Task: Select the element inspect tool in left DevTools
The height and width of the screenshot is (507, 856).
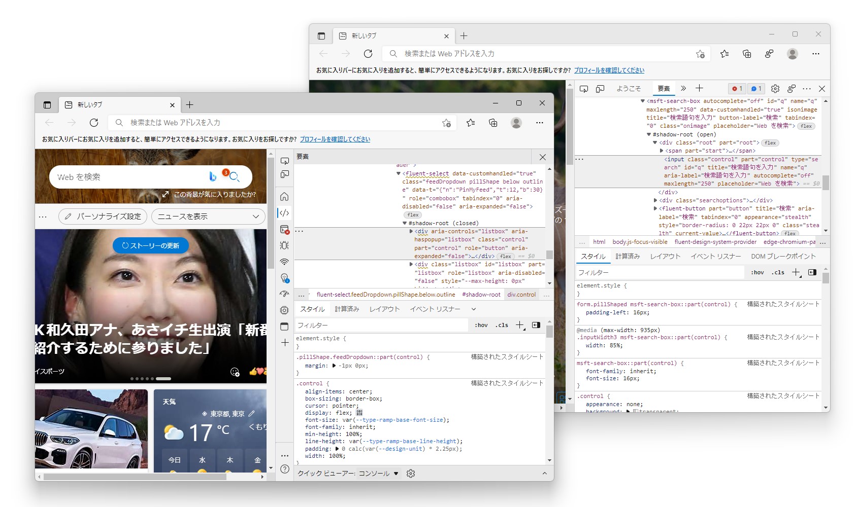Action: click(284, 160)
